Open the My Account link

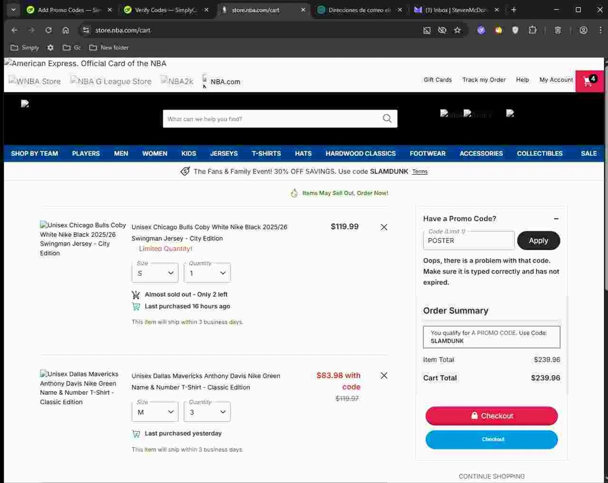(556, 80)
